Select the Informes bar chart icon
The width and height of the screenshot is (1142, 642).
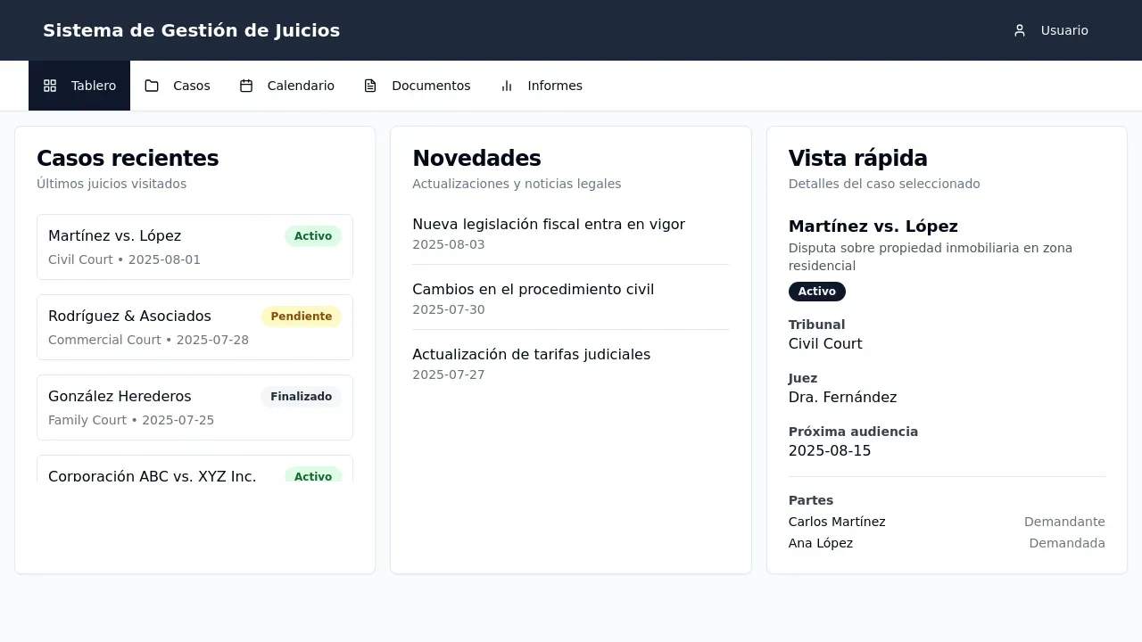point(506,86)
